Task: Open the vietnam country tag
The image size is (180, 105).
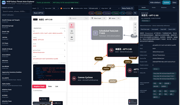Action: pos(156,69)
